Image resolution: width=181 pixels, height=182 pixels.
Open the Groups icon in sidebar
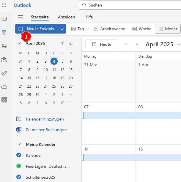pyautogui.click(x=4, y=60)
